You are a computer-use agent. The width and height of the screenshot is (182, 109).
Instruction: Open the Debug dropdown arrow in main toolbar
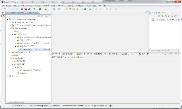tap(37, 9)
